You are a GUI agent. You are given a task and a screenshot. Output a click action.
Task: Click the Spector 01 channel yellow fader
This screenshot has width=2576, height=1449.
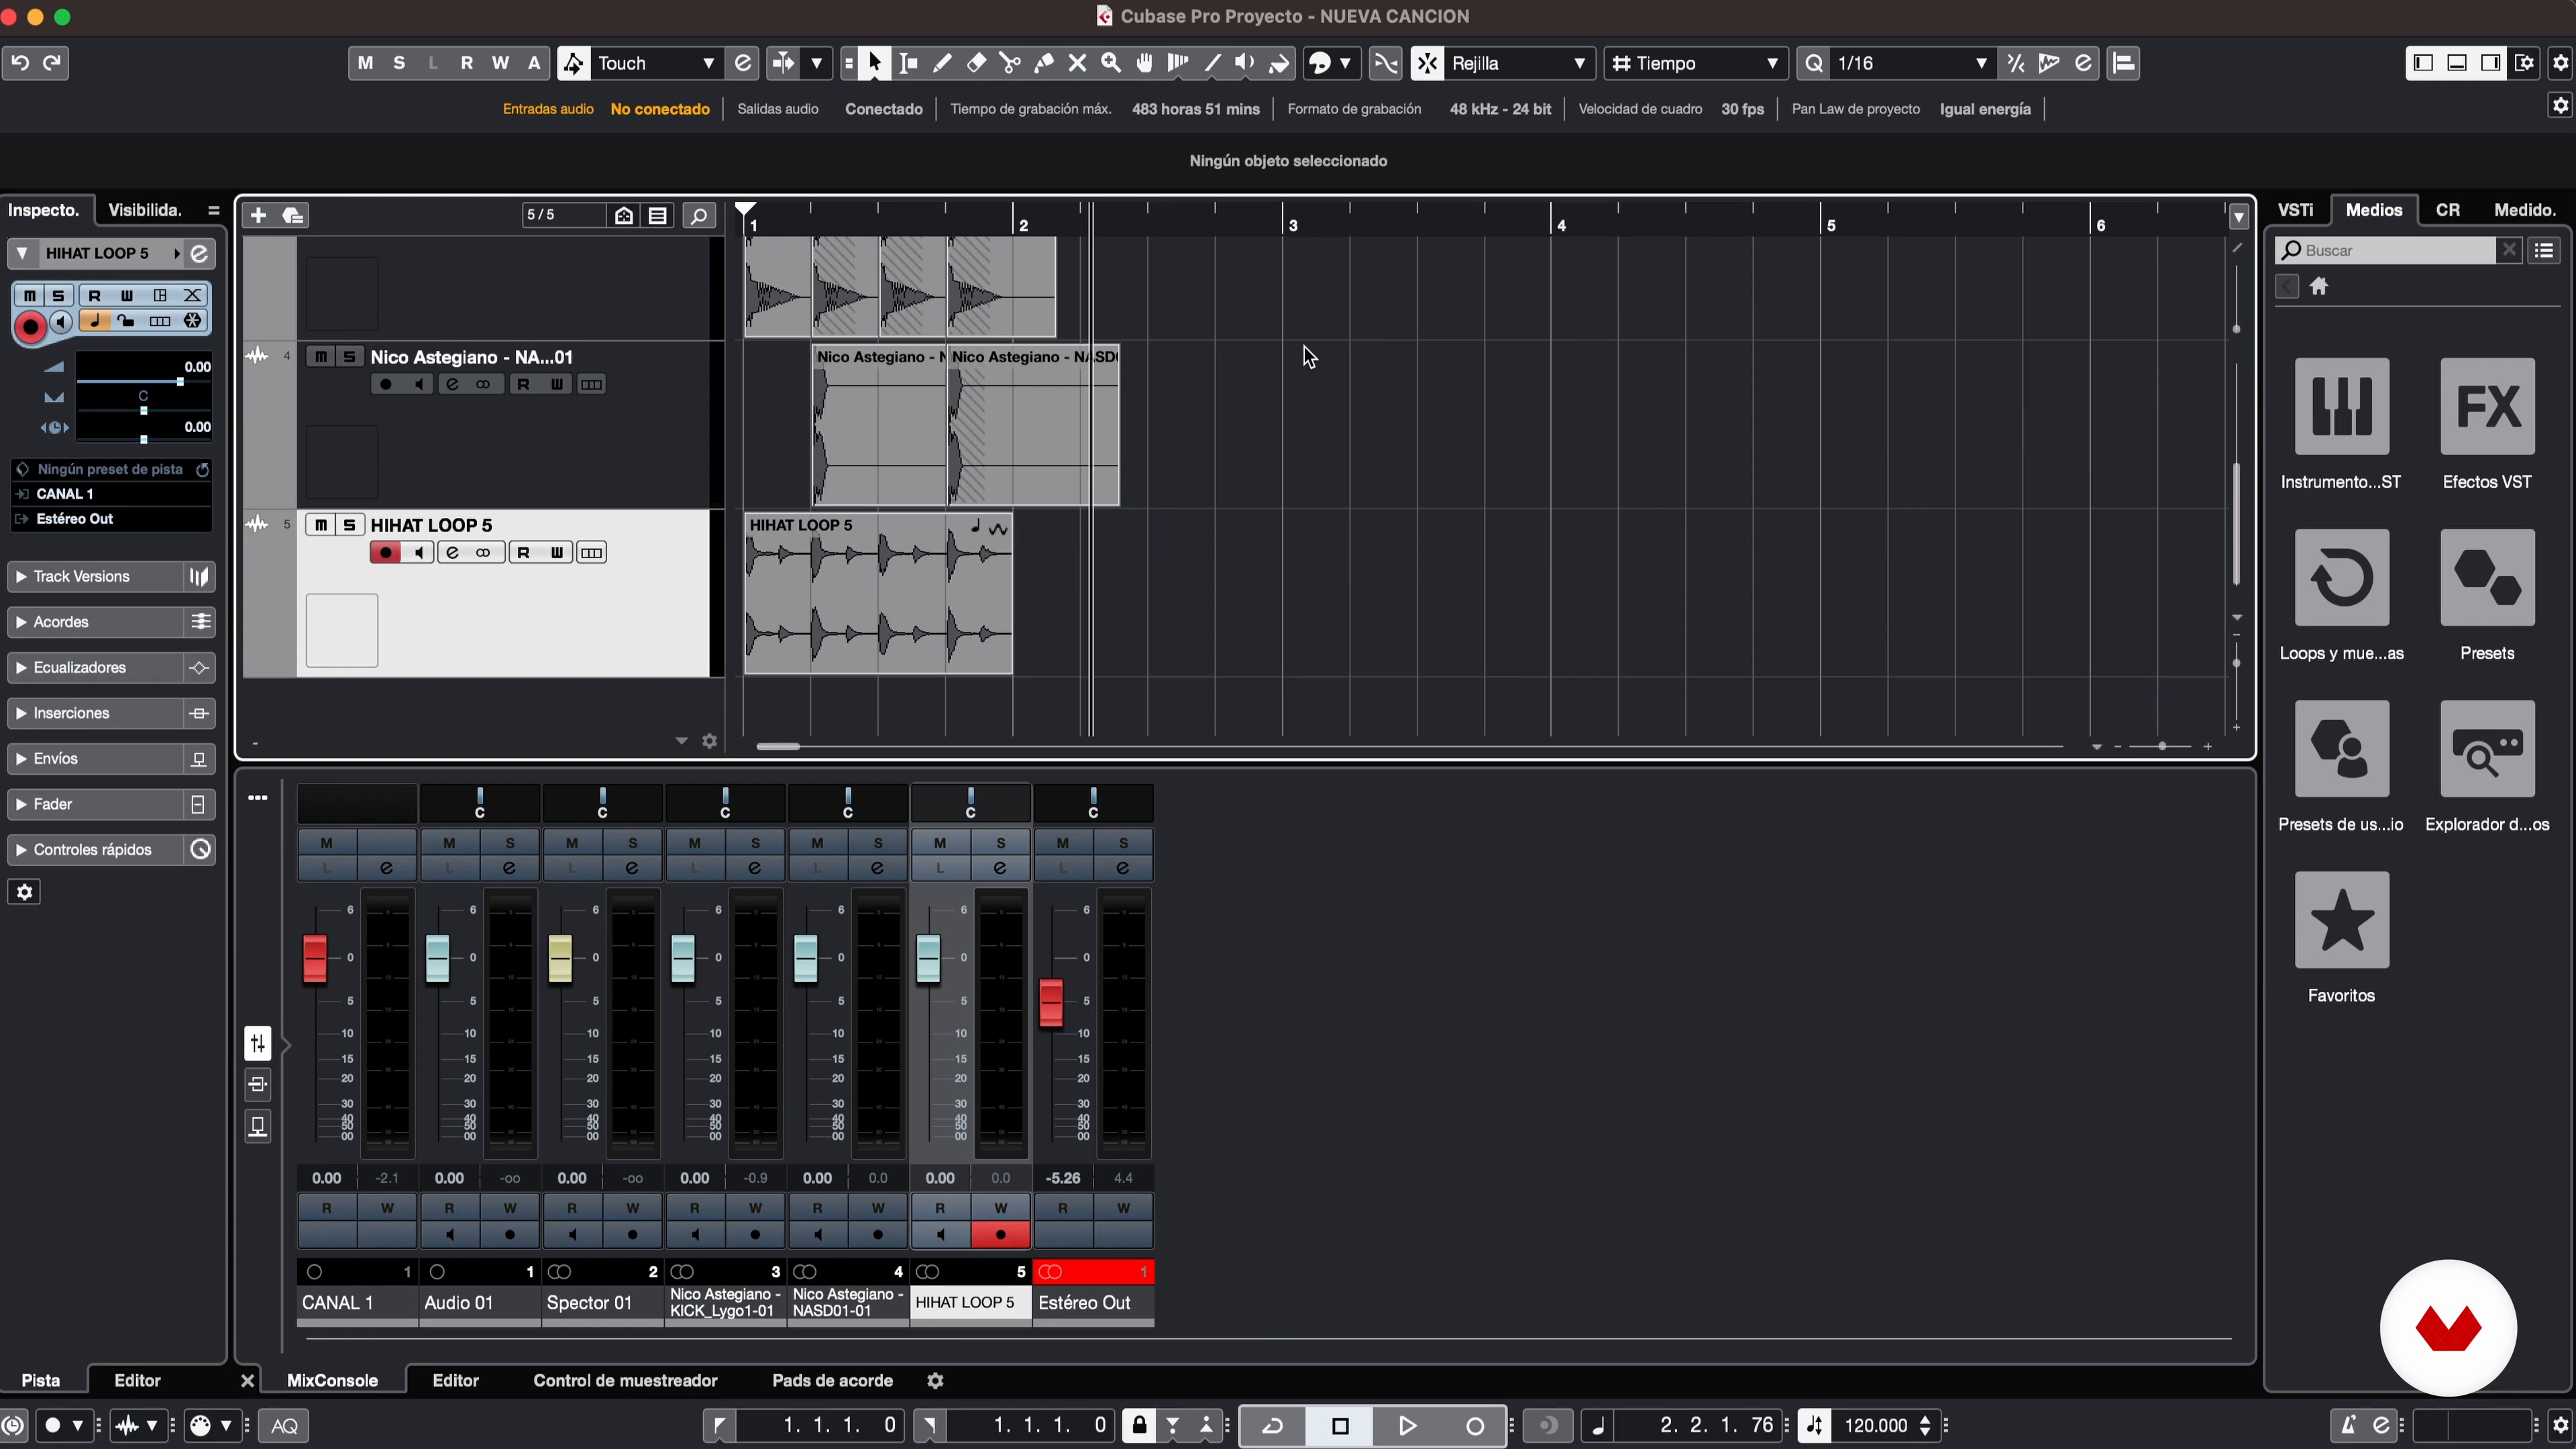[x=560, y=959]
